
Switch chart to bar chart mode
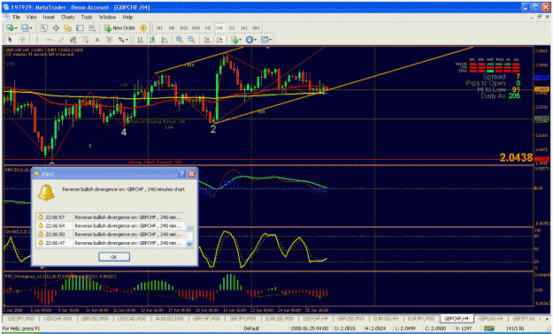pos(140,40)
